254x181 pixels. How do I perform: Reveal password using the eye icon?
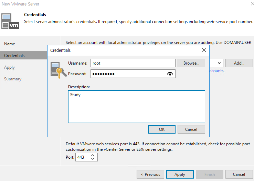(170, 74)
